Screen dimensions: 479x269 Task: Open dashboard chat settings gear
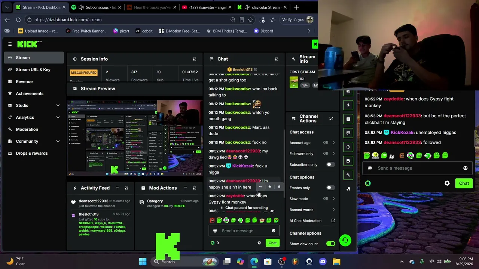click(x=259, y=243)
